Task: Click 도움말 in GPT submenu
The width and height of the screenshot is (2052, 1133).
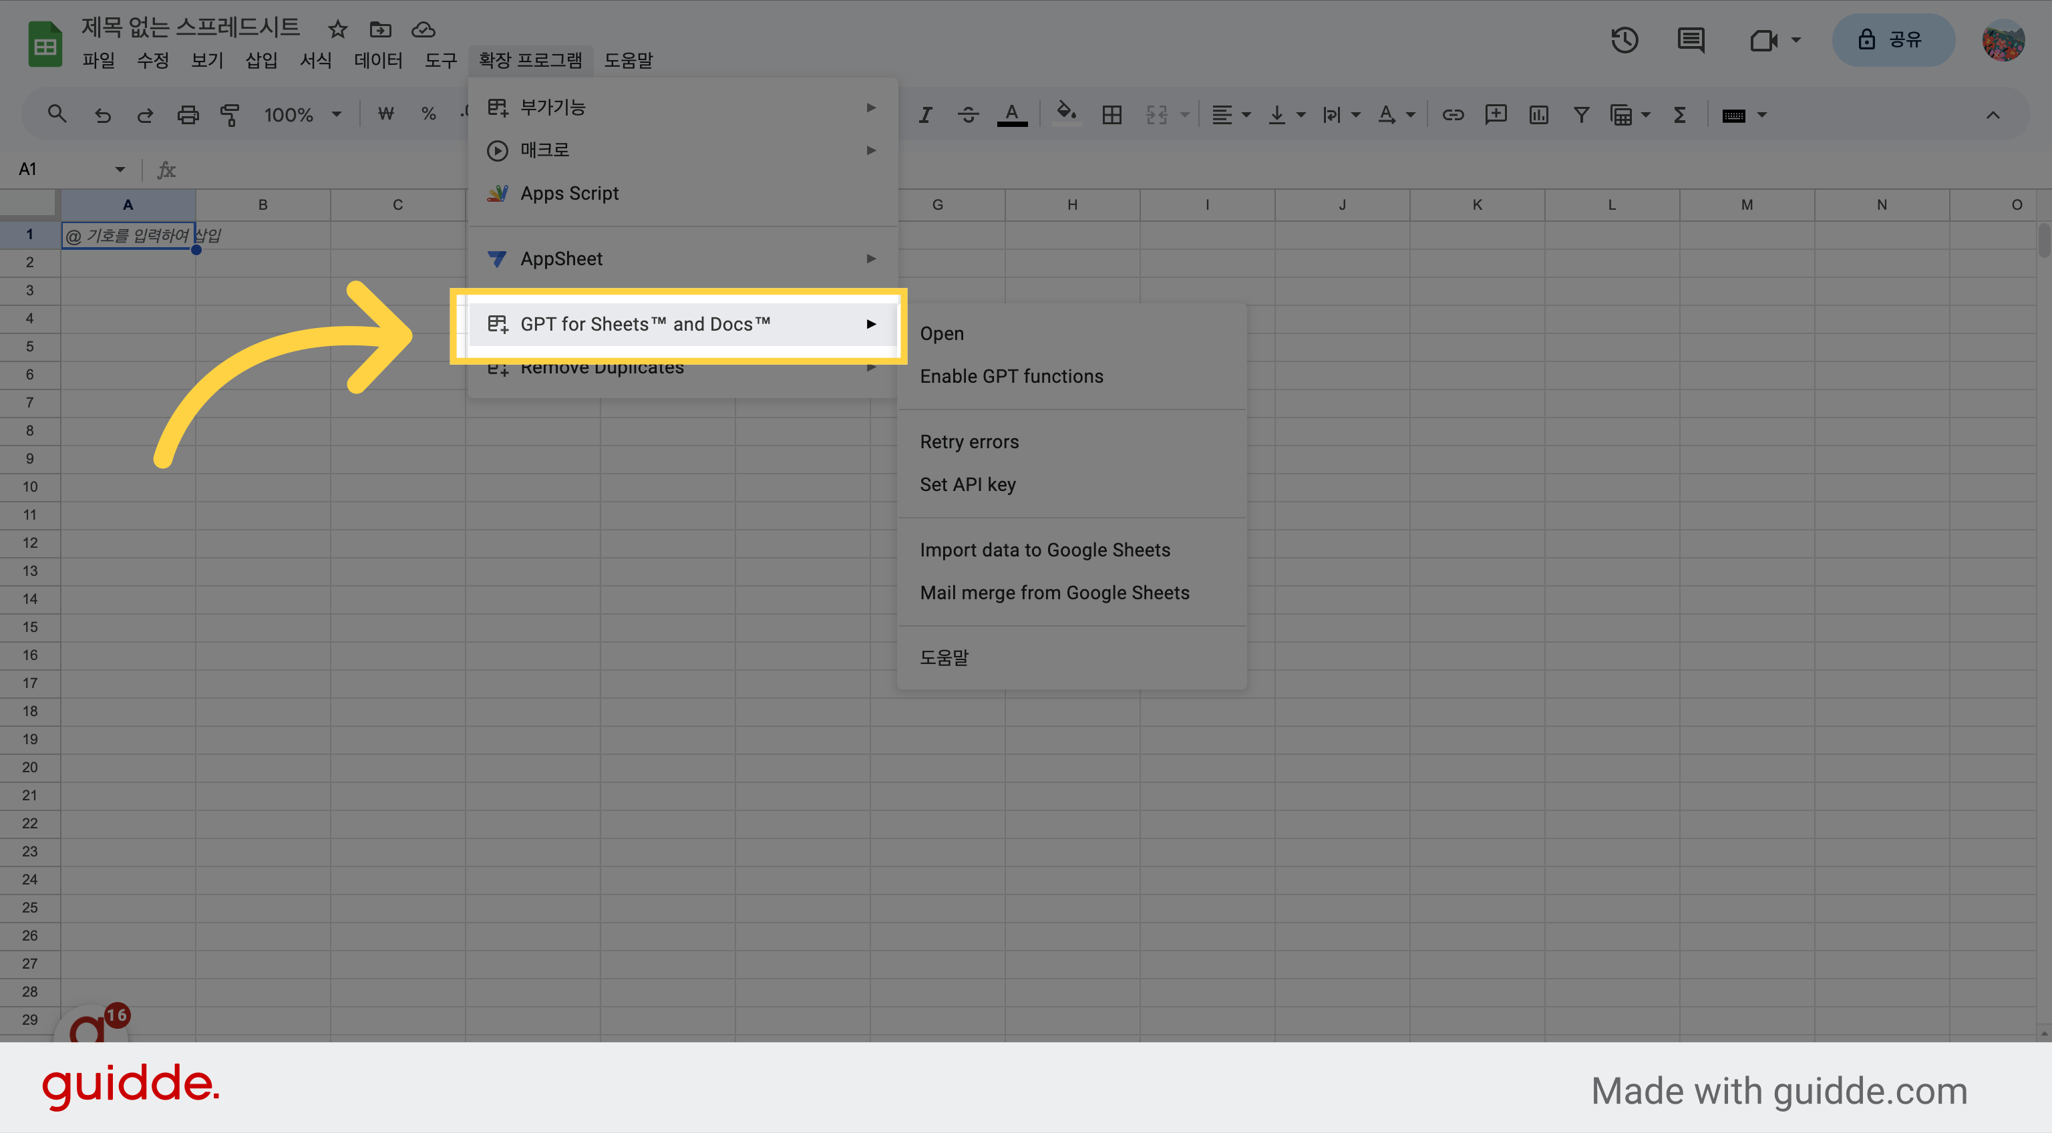Action: click(x=1071, y=658)
